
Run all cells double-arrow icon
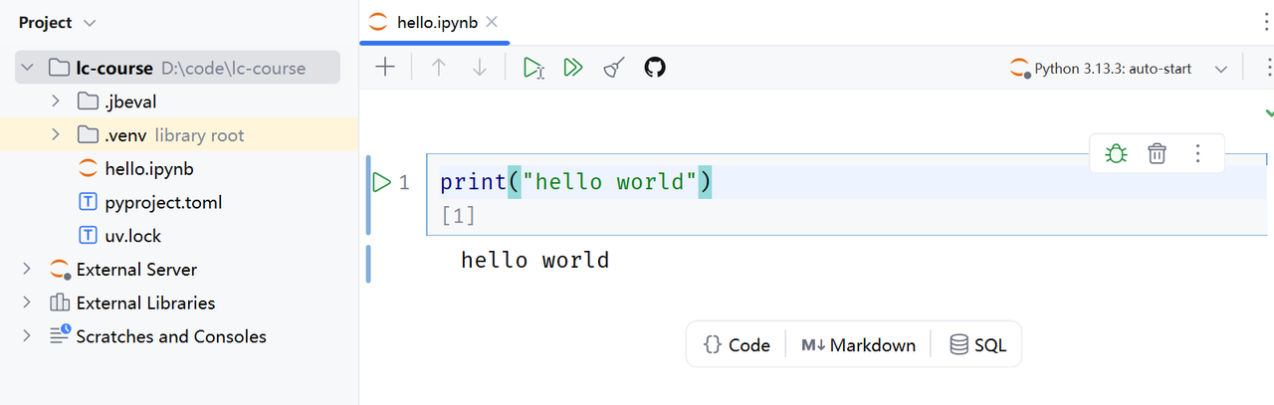click(x=572, y=68)
